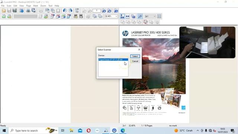Open the View menu
238x134 pixels.
point(22,6)
